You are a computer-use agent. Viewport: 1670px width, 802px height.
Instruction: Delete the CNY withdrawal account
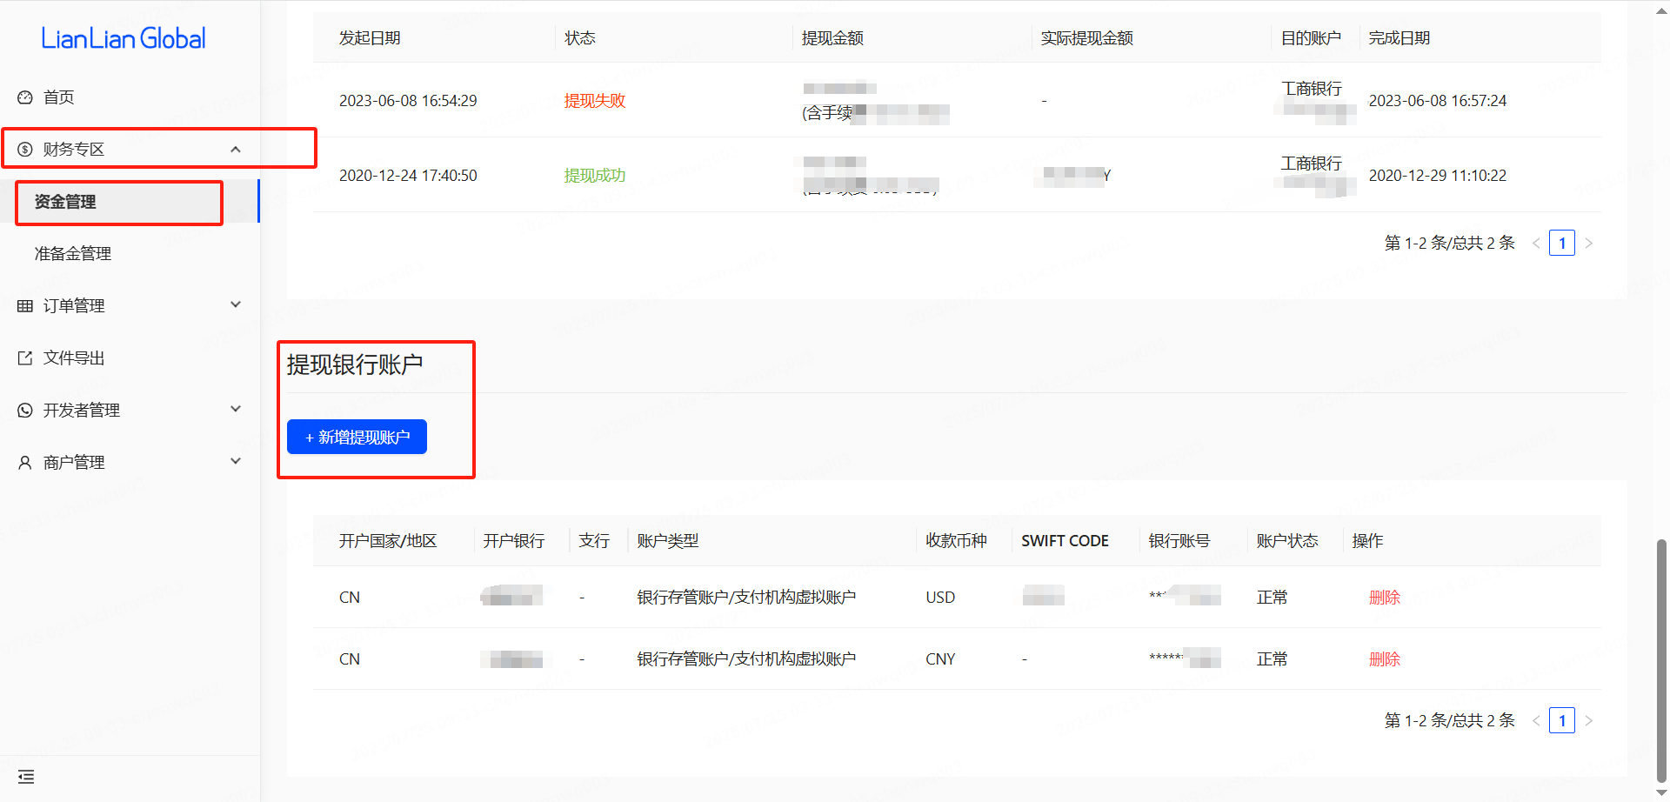point(1385,659)
